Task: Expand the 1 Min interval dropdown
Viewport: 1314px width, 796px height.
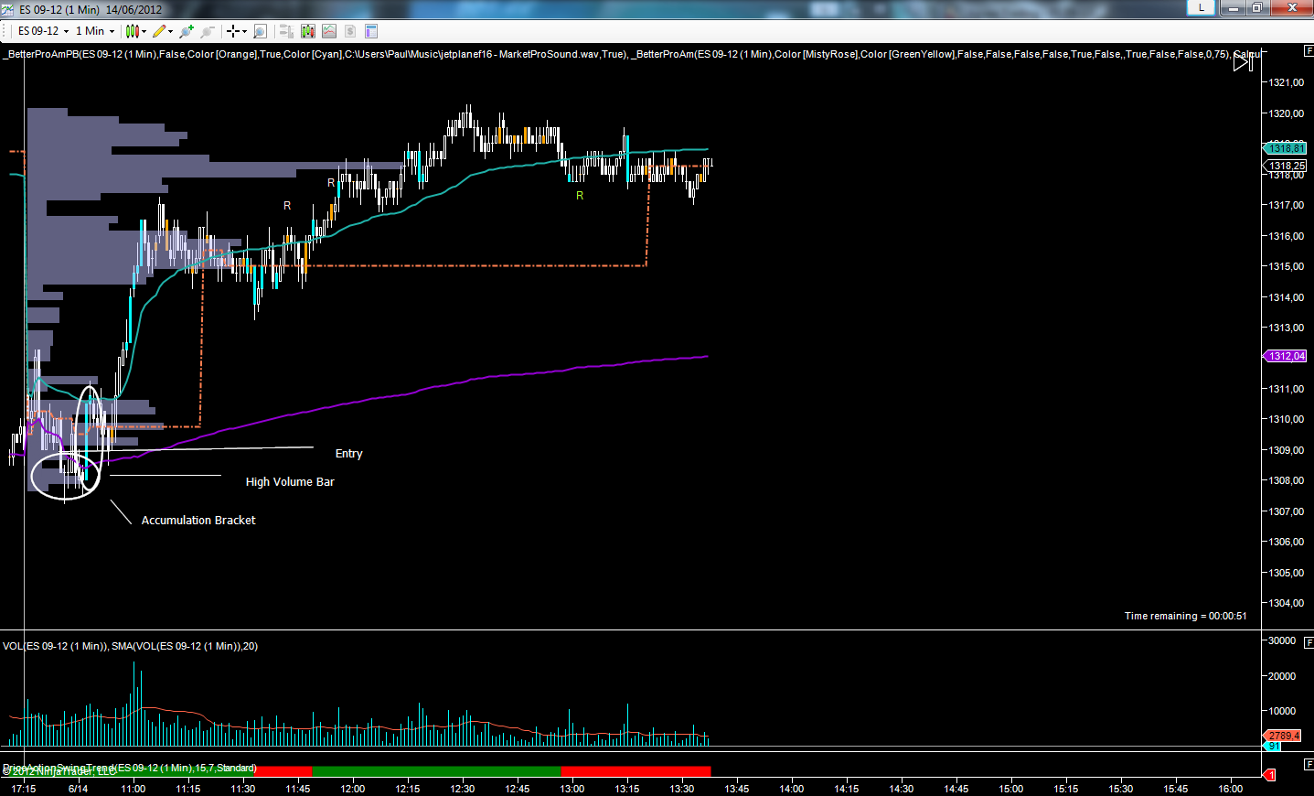Action: 112,31
